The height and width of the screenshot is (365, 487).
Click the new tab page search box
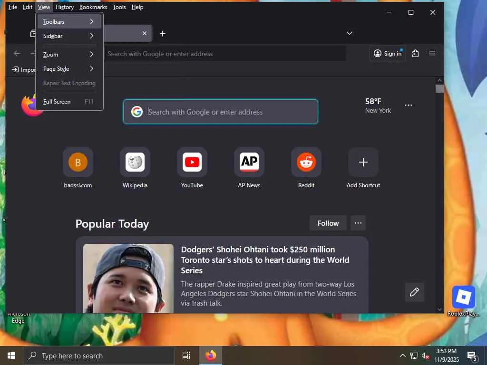point(221,112)
